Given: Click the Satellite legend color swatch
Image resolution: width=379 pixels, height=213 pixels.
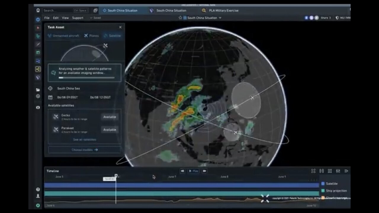Looking at the screenshot, I should [323, 184].
